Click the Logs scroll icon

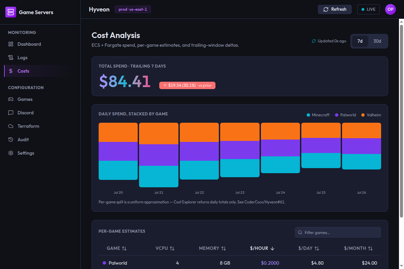pos(11,57)
